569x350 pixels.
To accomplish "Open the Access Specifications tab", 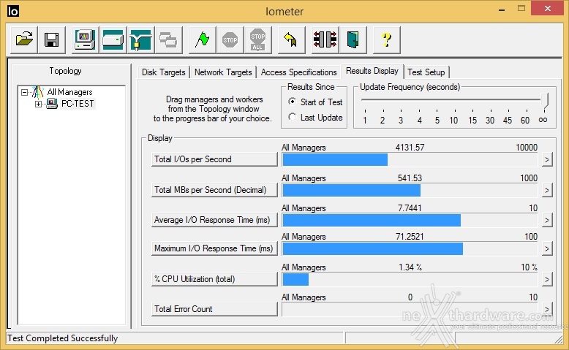I will tap(298, 72).
